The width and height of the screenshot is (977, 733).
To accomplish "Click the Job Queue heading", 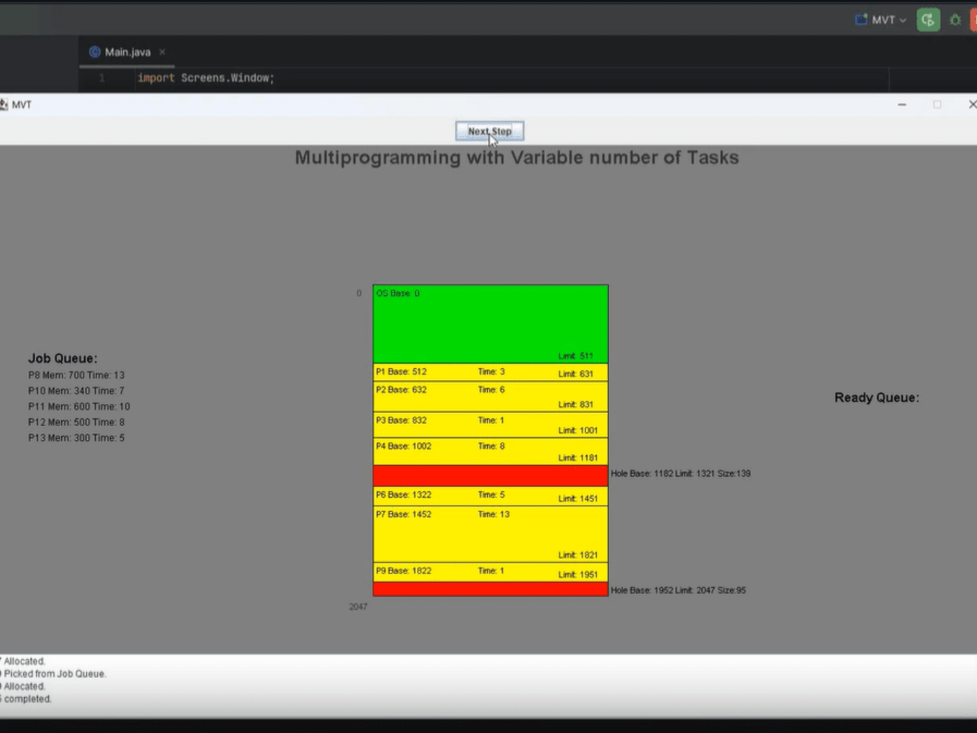I will [63, 358].
